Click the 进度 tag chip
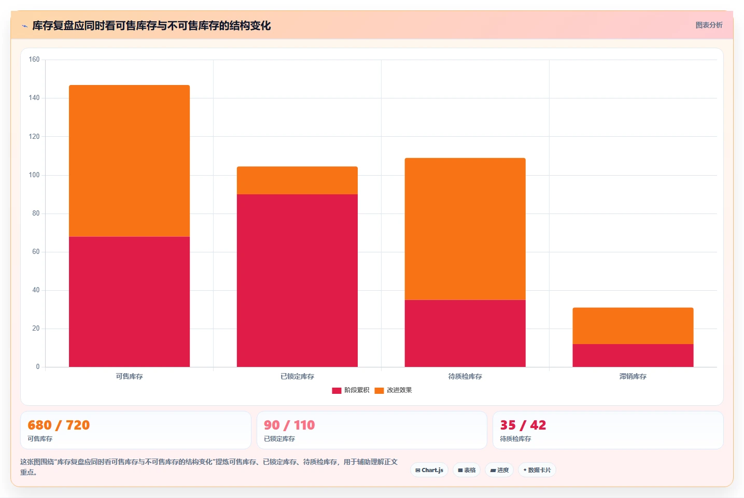Viewport: 744px width, 498px height. pyautogui.click(x=499, y=470)
